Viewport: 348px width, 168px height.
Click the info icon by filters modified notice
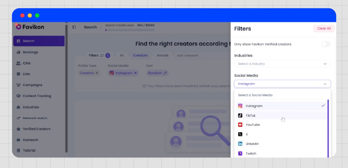[145, 86]
